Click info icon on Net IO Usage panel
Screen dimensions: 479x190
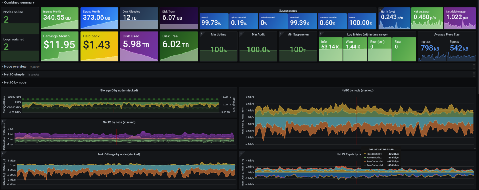click(3, 153)
